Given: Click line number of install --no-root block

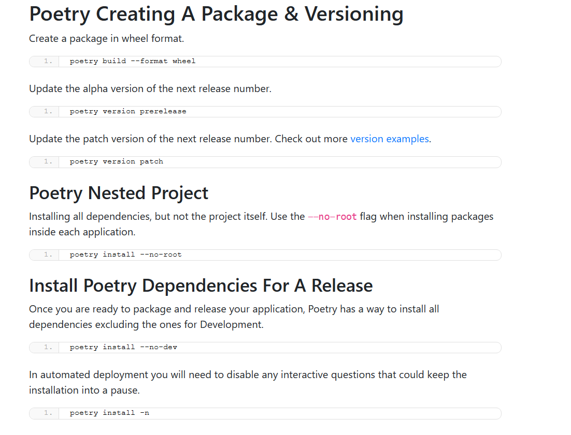Looking at the screenshot, I should pyautogui.click(x=48, y=254).
